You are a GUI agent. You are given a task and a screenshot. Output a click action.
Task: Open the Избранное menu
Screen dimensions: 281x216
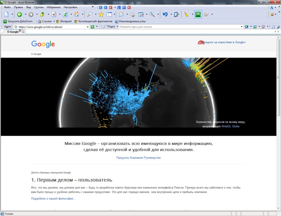click(x=54, y=7)
